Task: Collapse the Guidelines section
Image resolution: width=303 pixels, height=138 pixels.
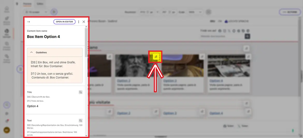Action: pos(32,52)
